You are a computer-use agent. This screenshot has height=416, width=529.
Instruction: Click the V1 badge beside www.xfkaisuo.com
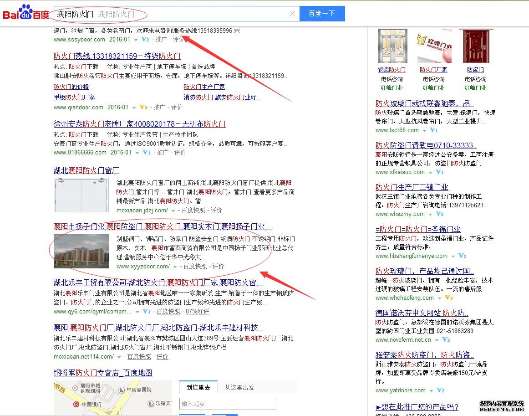tap(440, 172)
